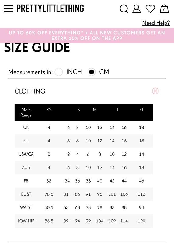The image size is (174, 243).
Task: Open the hamburger navigation menu
Action: (x=9, y=9)
